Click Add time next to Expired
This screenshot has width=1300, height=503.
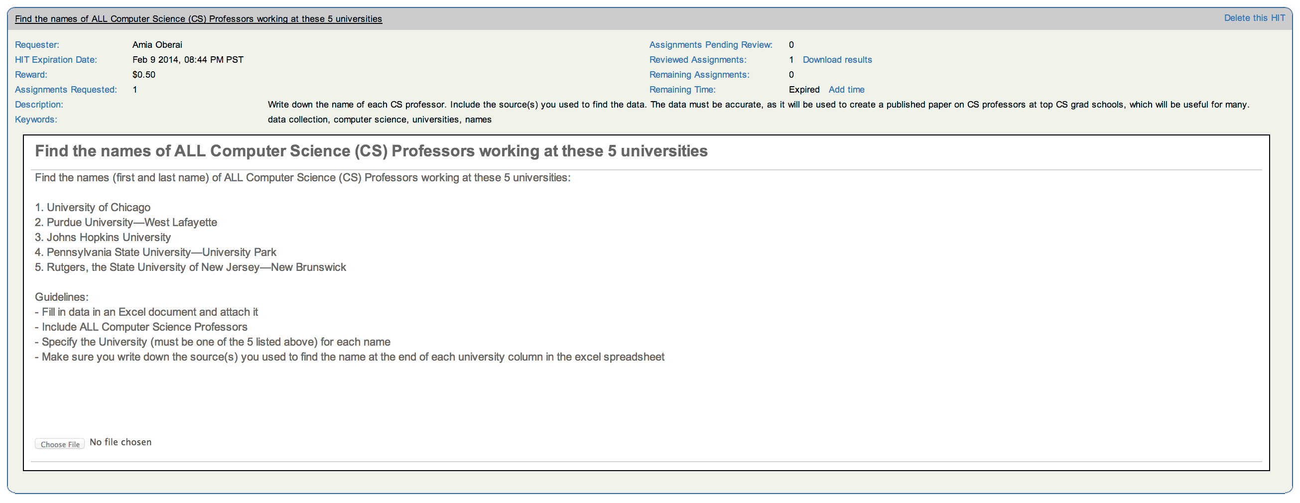[846, 89]
